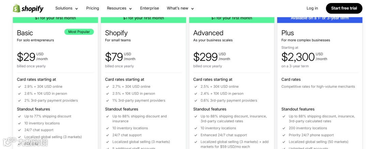Click checkmark next to Priority 24/7 phone support
Image resolution: width=368 pixels, height=149 pixels.
[x=284, y=135]
